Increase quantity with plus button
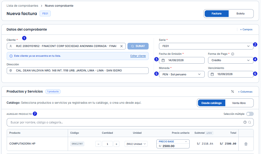 [116, 144]
